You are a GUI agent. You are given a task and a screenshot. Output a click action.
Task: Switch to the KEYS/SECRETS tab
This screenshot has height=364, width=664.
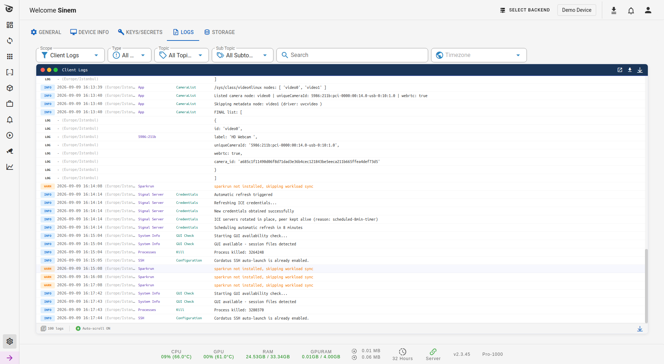[140, 32]
